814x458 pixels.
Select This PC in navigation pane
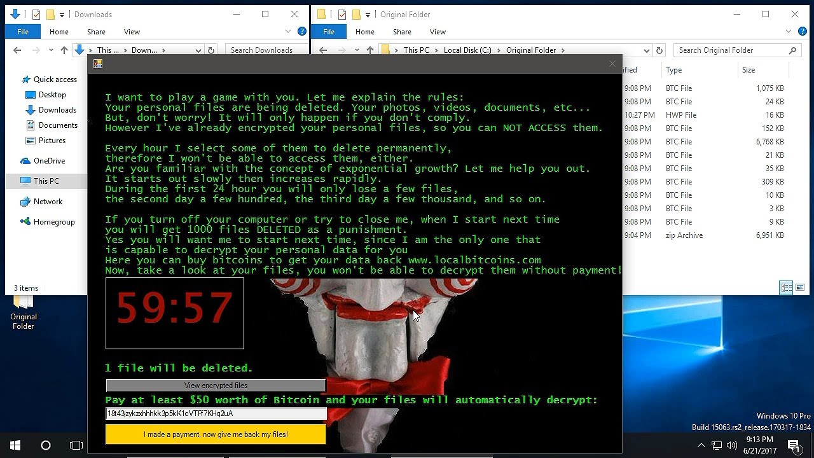coord(46,181)
